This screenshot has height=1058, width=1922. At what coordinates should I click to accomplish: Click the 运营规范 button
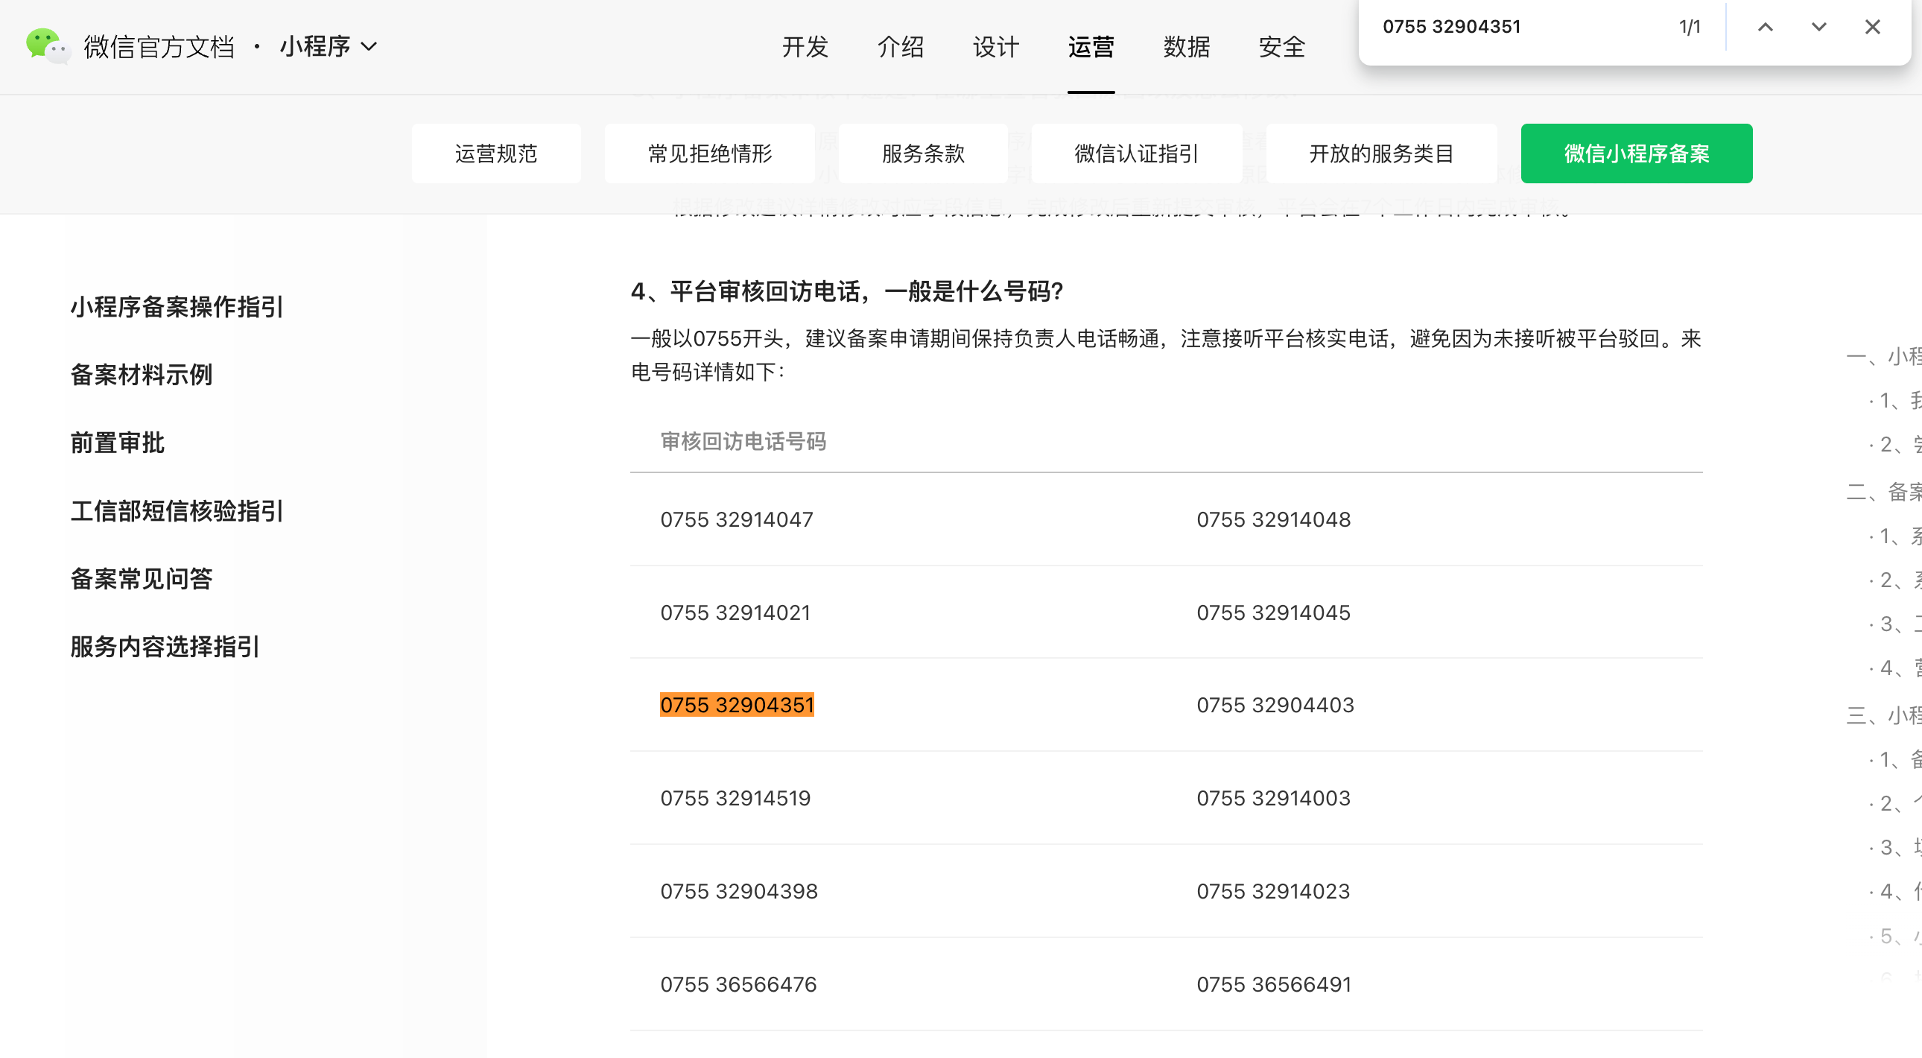point(496,153)
